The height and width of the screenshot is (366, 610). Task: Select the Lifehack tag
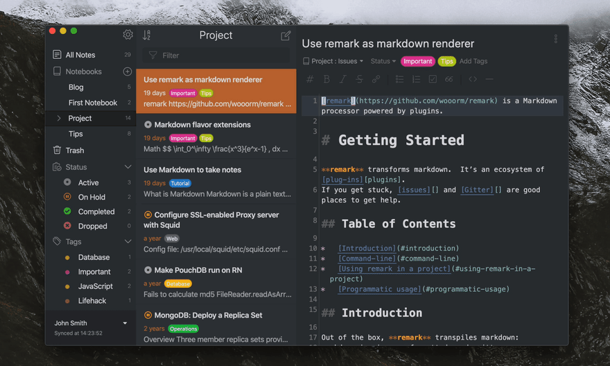pos(91,301)
